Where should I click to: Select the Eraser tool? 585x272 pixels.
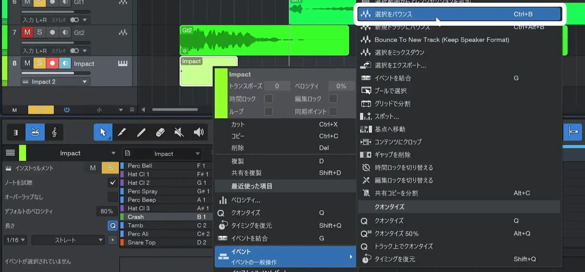(160, 132)
